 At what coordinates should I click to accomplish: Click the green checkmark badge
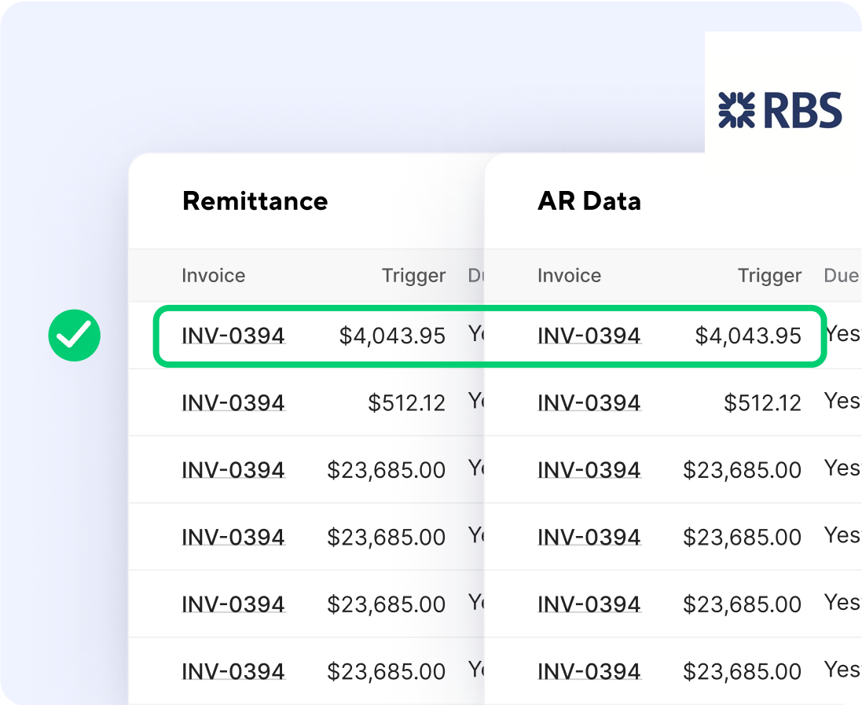pyautogui.click(x=74, y=335)
